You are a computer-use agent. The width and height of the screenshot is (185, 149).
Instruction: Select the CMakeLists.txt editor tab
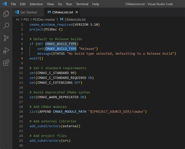(62, 12)
